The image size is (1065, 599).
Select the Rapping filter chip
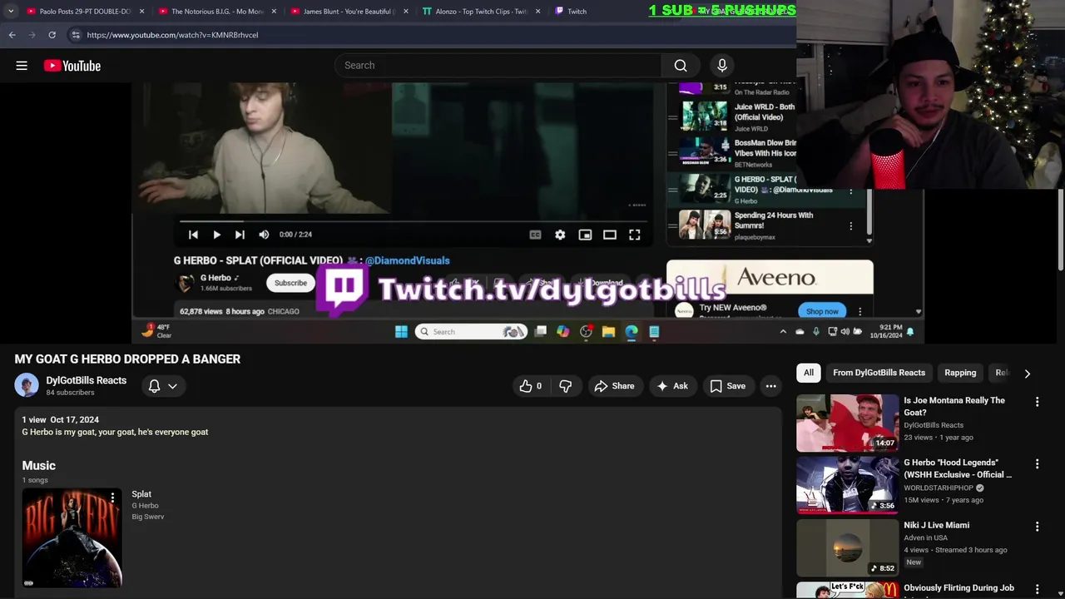pyautogui.click(x=960, y=373)
